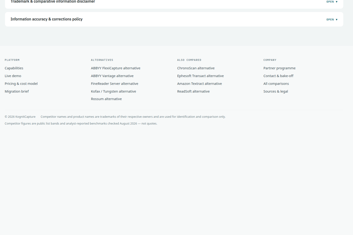
Task: Click the 'Competitor figures are public list bands' note
Action: pos(81,123)
